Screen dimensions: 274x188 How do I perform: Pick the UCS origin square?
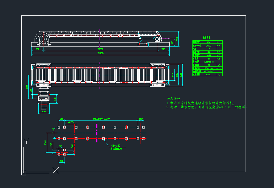pos(23,173)
